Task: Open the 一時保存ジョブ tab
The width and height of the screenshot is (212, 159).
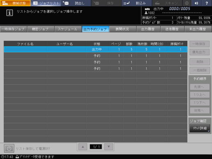Action: [14, 29]
